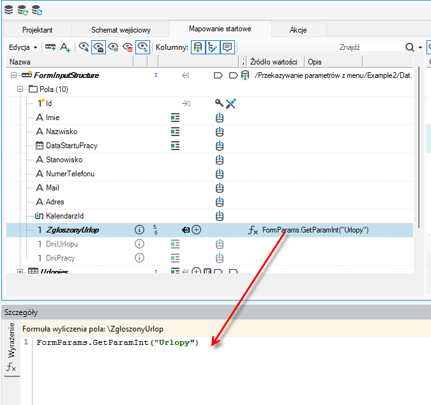Click the database source icon in FormInputStructure row
Viewport: 431px width, 405px height.
245,75
